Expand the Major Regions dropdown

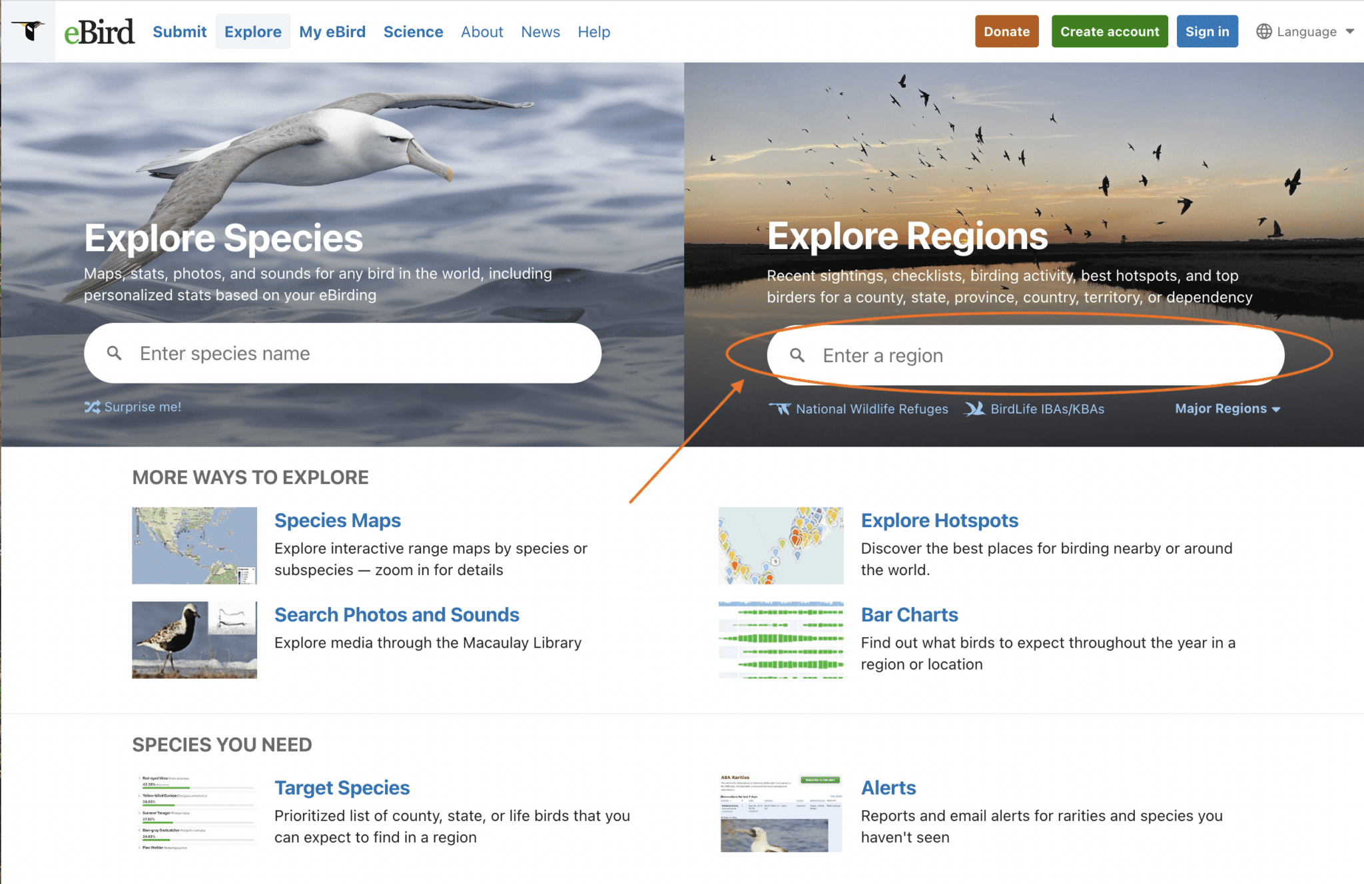click(1227, 409)
